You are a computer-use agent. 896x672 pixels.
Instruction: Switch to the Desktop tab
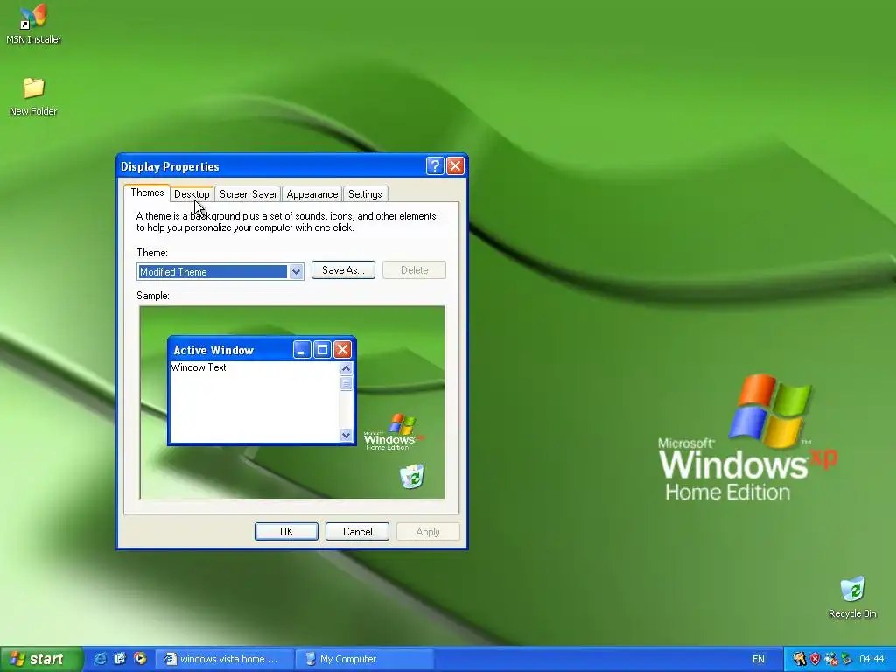pyautogui.click(x=192, y=194)
